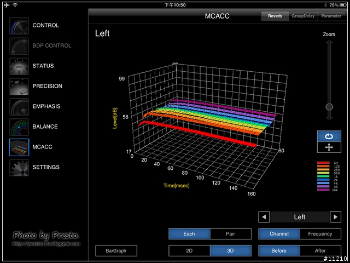Click the MCACC title text
350x263 pixels.
coord(217,16)
